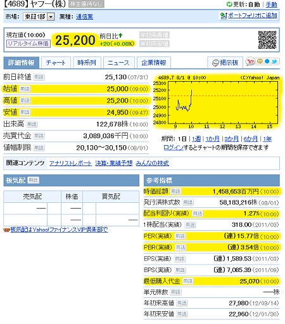Switch to the チャート tab
Image resolution: width=285 pixels, height=324 pixels.
pos(56,63)
